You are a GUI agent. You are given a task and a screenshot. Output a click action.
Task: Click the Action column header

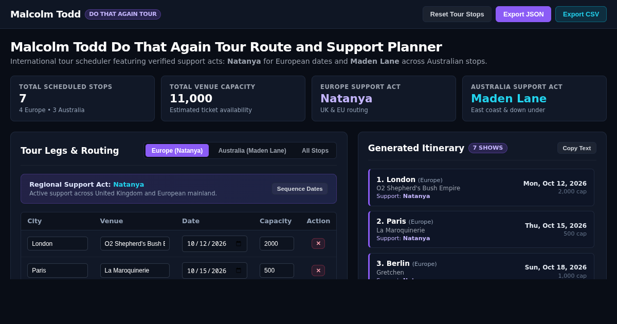click(318, 221)
